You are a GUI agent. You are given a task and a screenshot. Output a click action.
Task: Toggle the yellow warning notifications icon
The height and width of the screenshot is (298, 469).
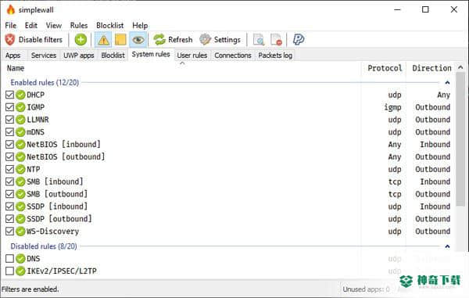(x=103, y=40)
